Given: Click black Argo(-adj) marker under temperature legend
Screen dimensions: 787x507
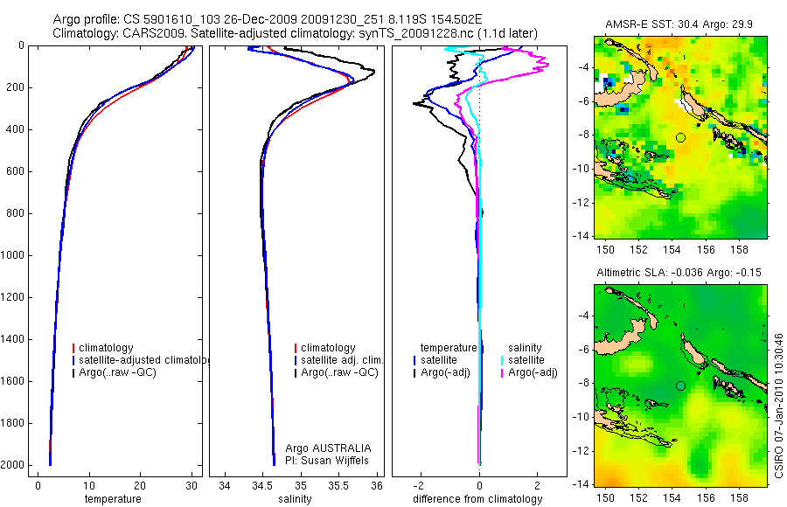Looking at the screenshot, I should (x=414, y=373).
